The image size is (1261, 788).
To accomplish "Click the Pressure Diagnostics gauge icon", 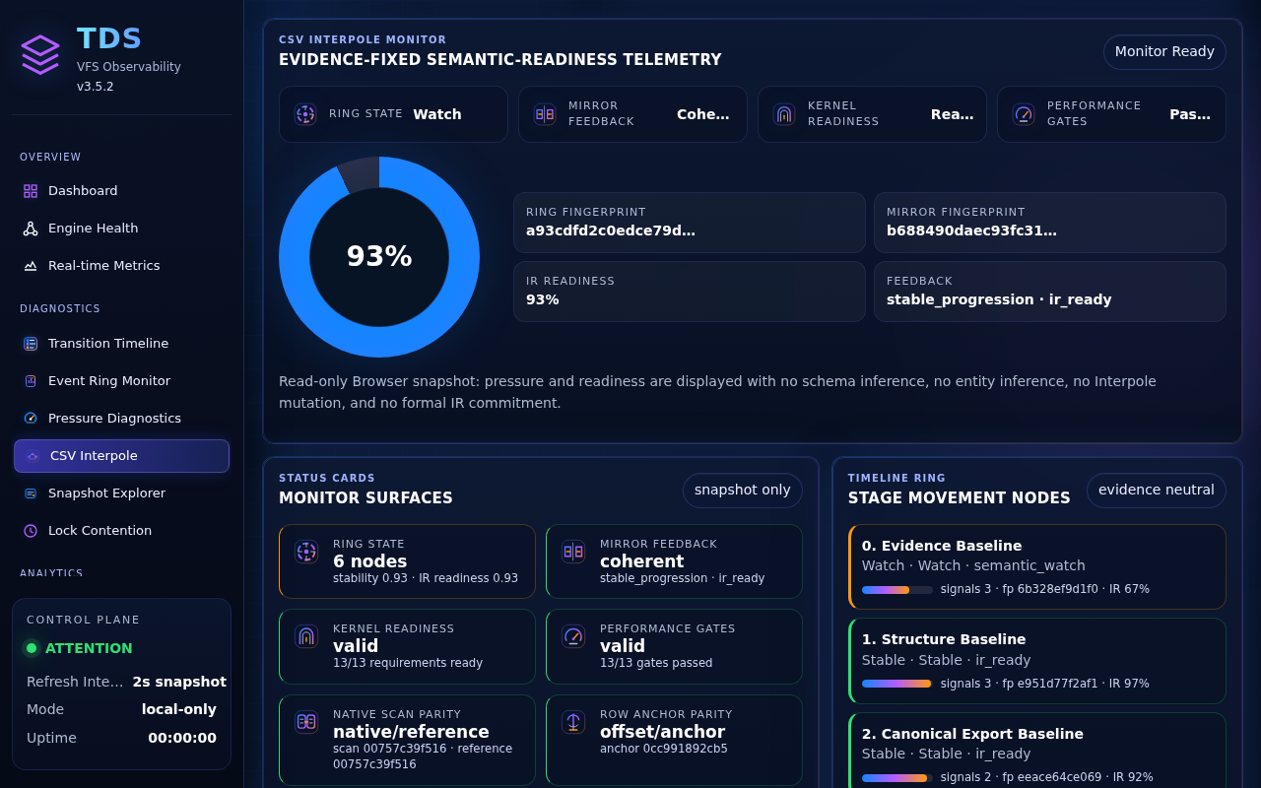I will [x=31, y=419].
